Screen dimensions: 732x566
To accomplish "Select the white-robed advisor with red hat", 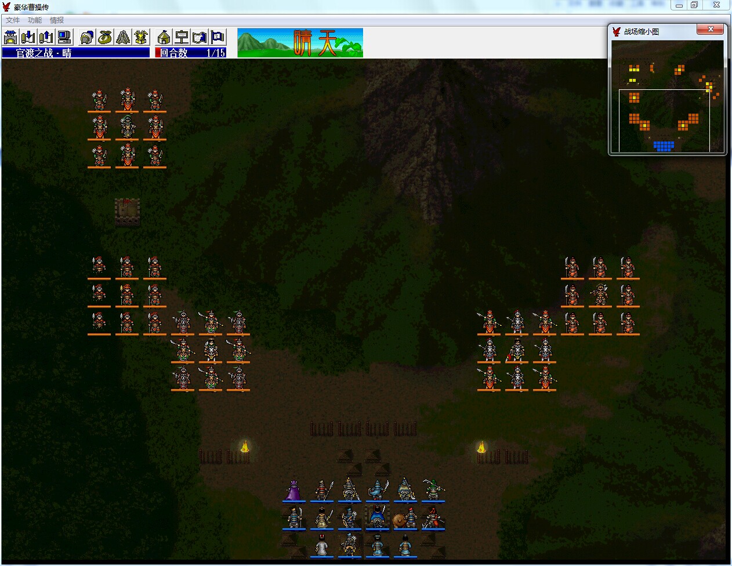I will (322, 546).
